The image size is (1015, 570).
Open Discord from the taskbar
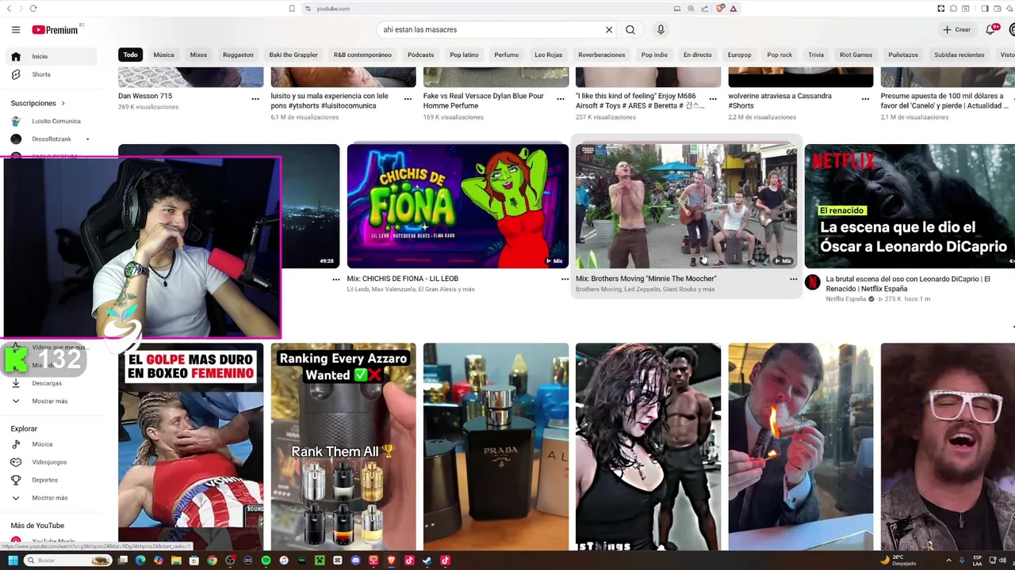[x=355, y=560]
